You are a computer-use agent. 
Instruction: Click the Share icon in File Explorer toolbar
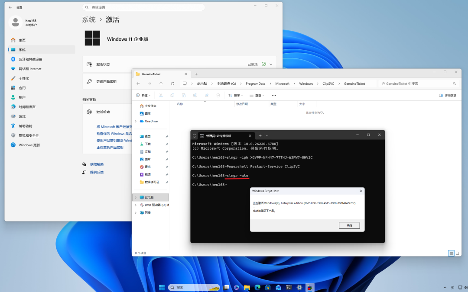pyautogui.click(x=207, y=95)
